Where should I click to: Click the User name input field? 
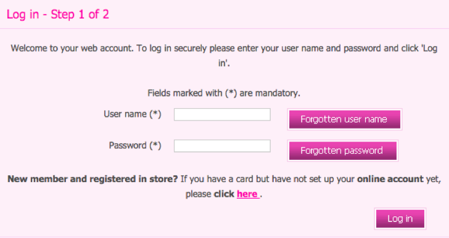222,114
